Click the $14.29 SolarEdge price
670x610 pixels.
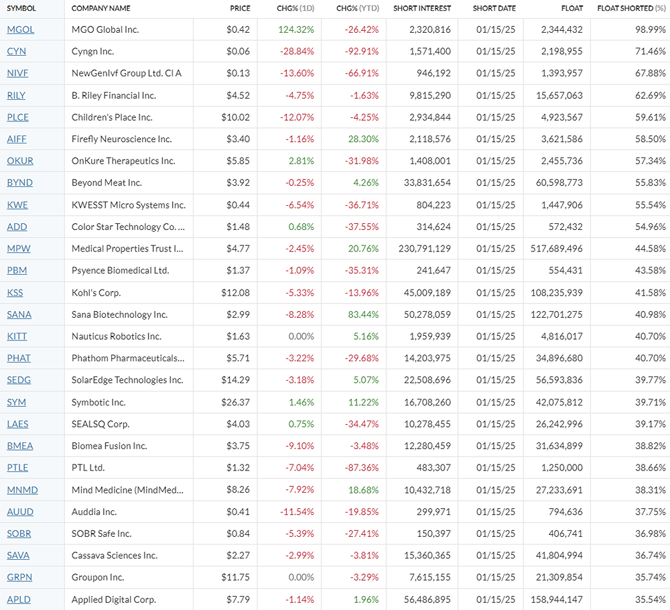[235, 380]
